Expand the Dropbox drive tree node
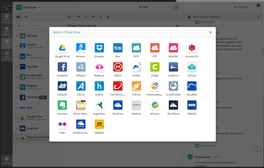The height and width of the screenshot is (168, 264). point(17,87)
